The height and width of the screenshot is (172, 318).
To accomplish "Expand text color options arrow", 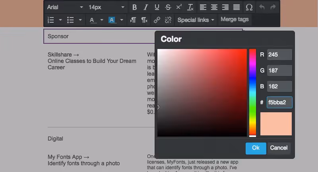I will (102, 20).
